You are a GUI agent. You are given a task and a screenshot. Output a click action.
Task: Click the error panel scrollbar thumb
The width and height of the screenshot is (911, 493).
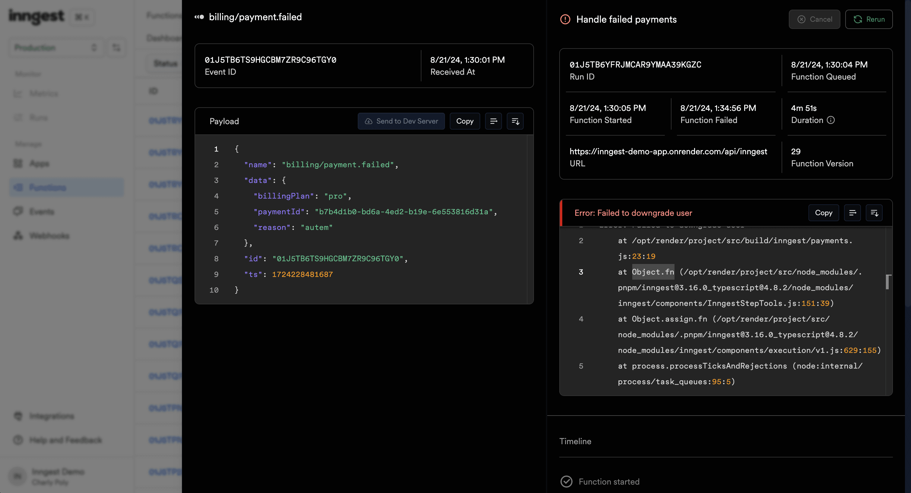887,282
